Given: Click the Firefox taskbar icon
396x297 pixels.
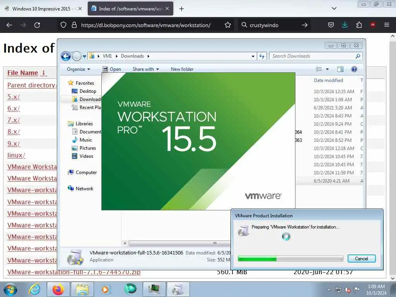Looking at the screenshot, I should (x=58, y=289).
